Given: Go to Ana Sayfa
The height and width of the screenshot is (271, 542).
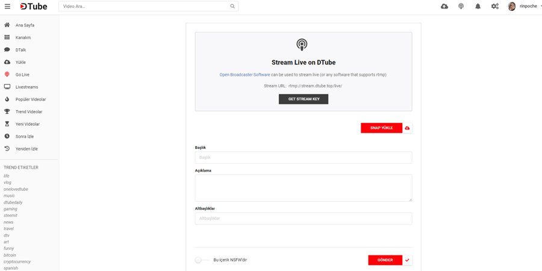Looking at the screenshot, I should point(25,25).
